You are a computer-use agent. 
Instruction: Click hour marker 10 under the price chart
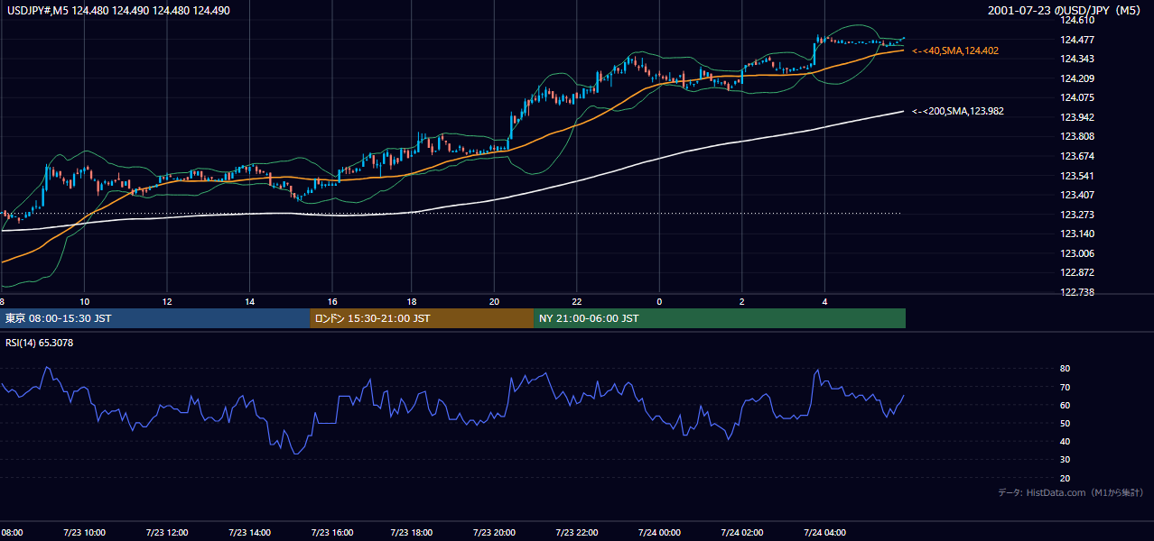tap(84, 301)
